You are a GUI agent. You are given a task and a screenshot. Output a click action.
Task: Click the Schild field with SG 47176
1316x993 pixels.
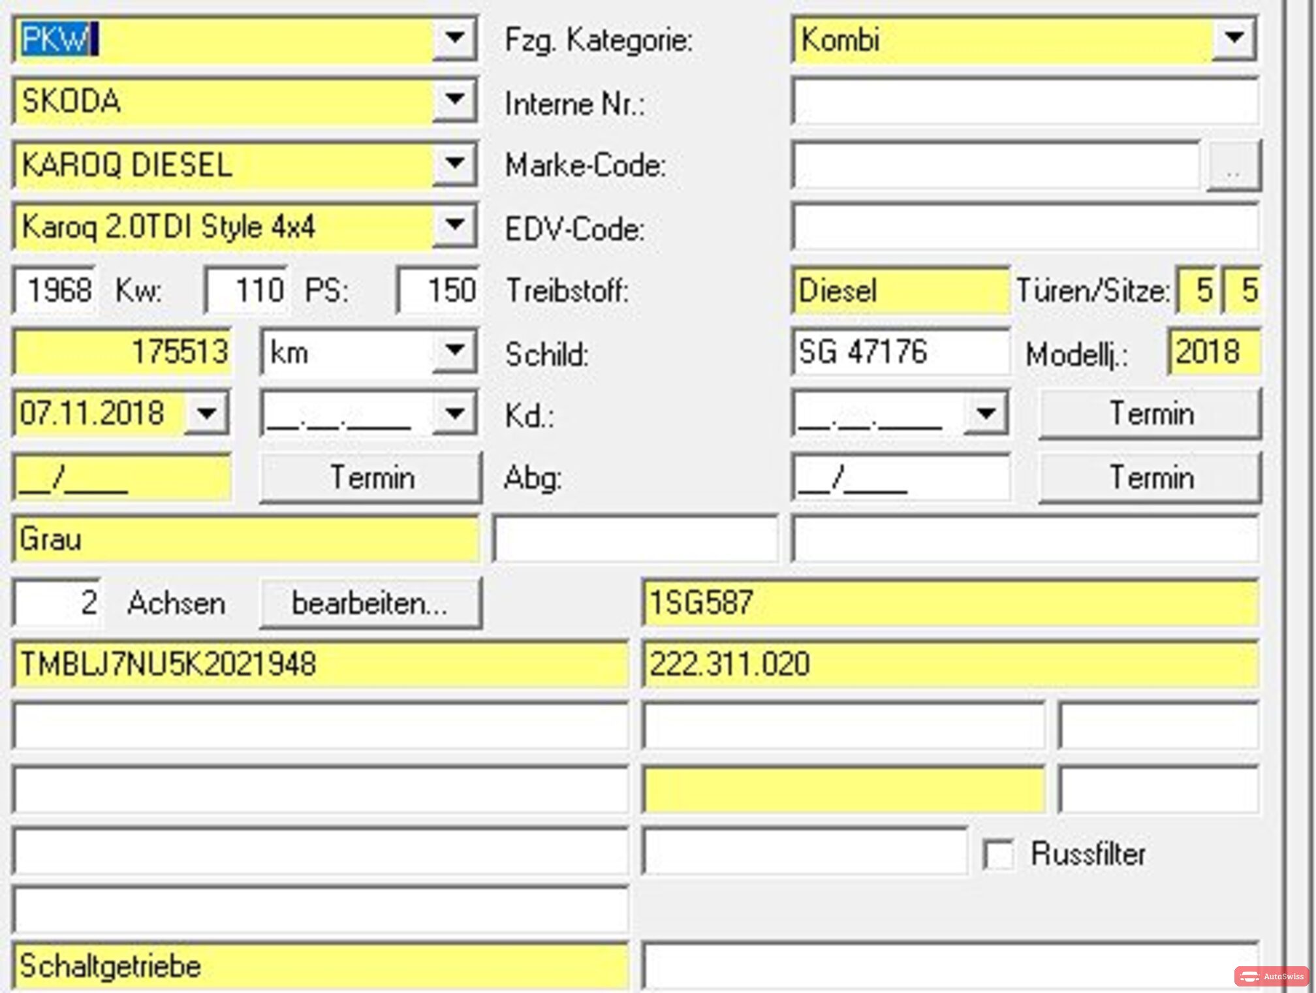[x=901, y=352]
